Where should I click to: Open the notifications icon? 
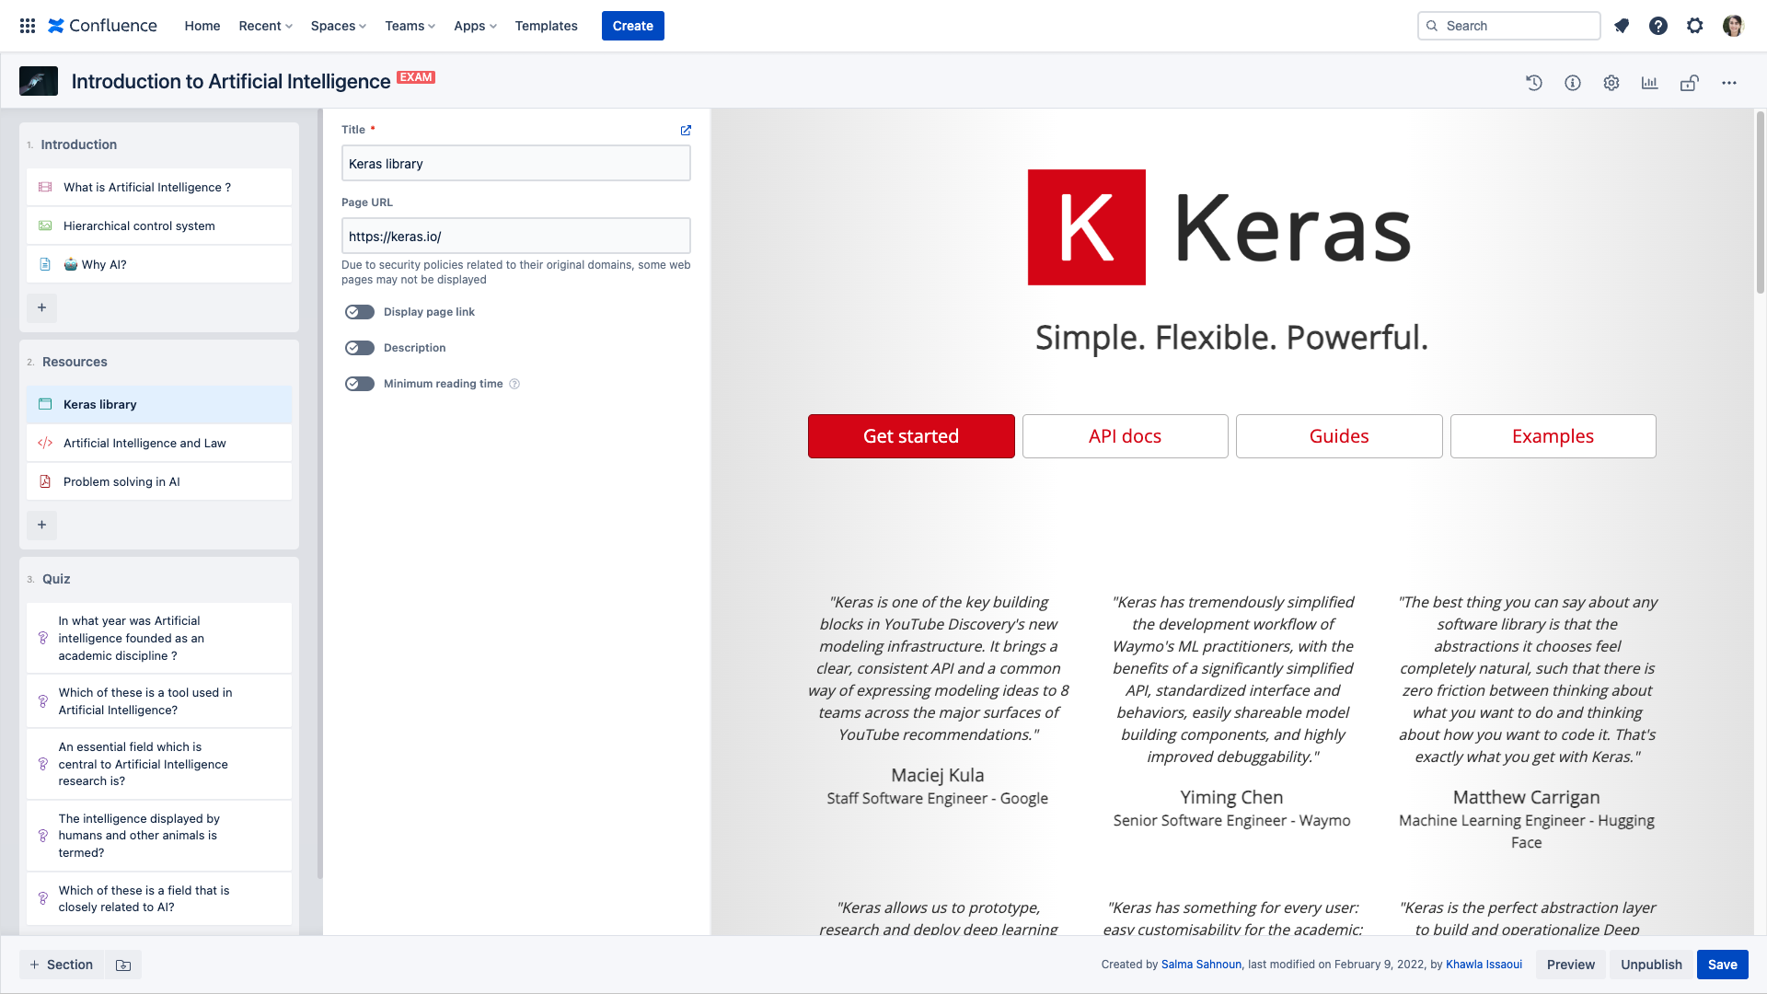(1622, 26)
